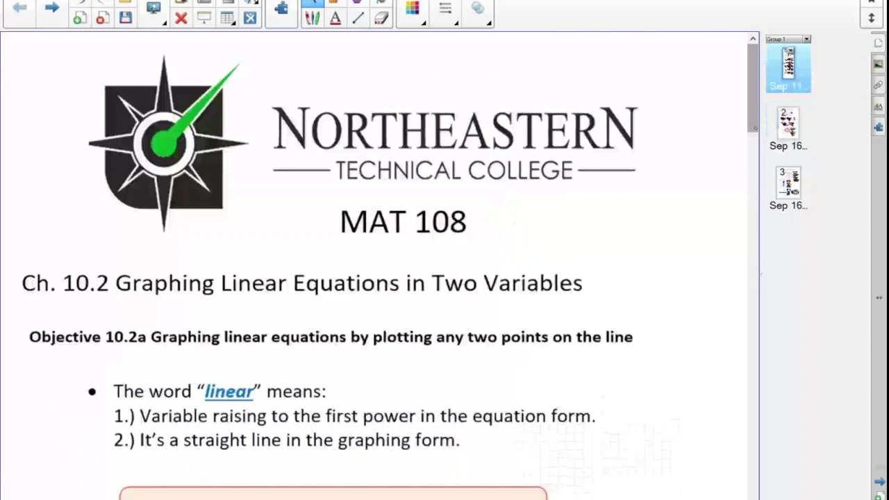Image resolution: width=889 pixels, height=500 pixels.
Task: Save the notebook file with floppy disk icon
Action: click(x=125, y=18)
